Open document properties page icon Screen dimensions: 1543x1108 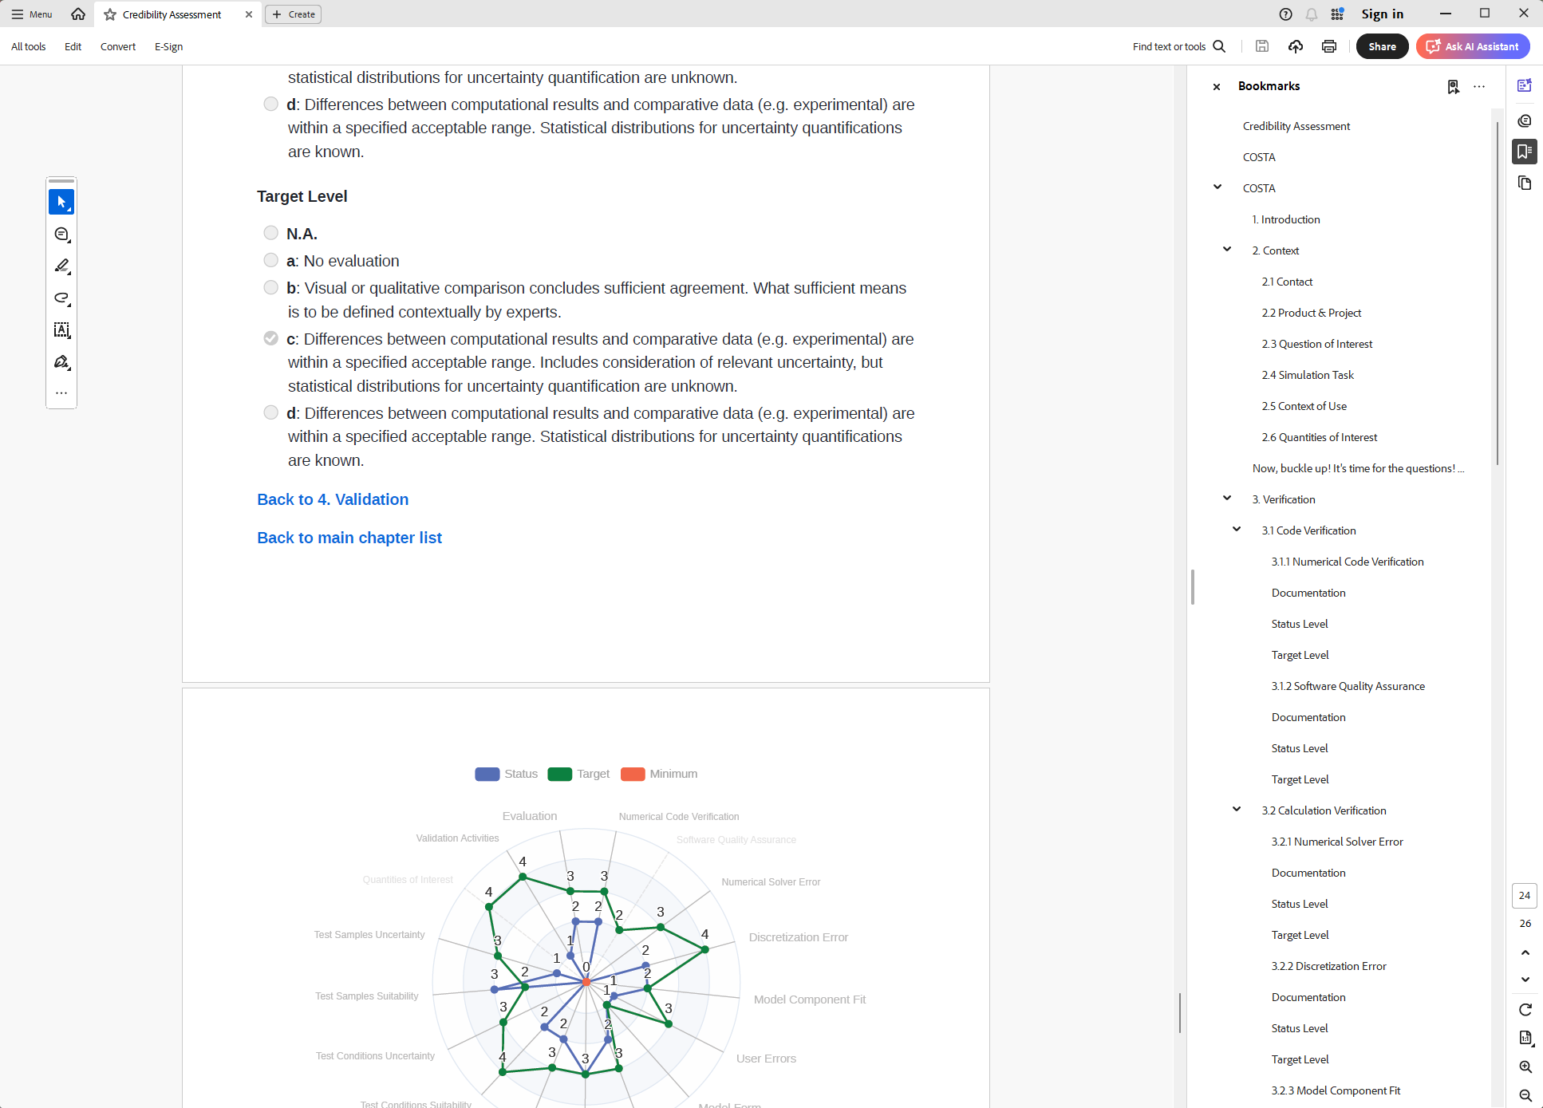1525,1038
